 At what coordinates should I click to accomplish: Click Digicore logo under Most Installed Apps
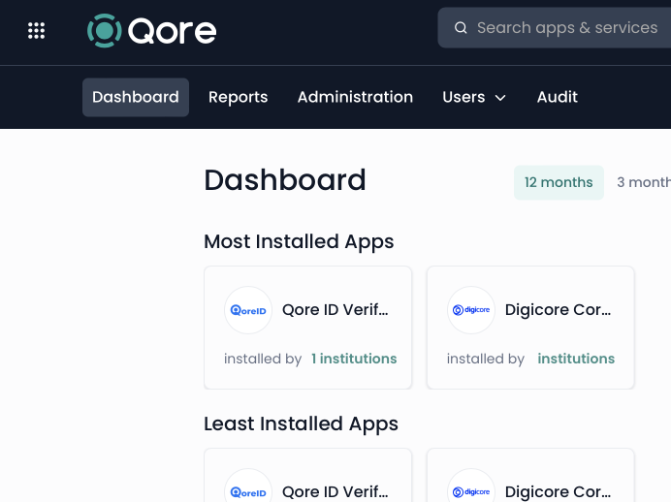coord(471,310)
